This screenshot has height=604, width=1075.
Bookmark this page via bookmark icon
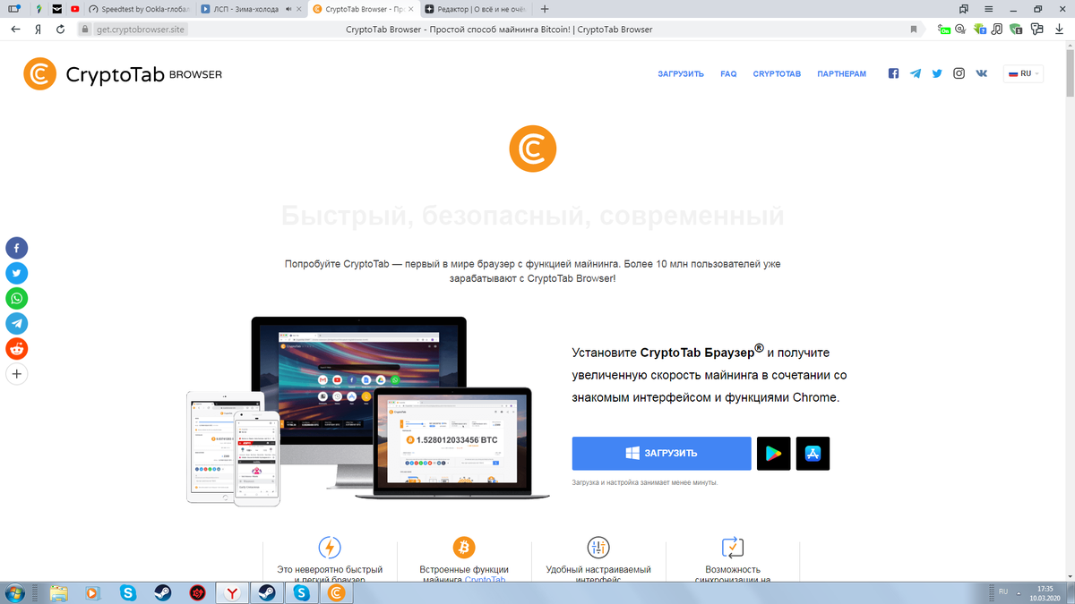(x=914, y=29)
